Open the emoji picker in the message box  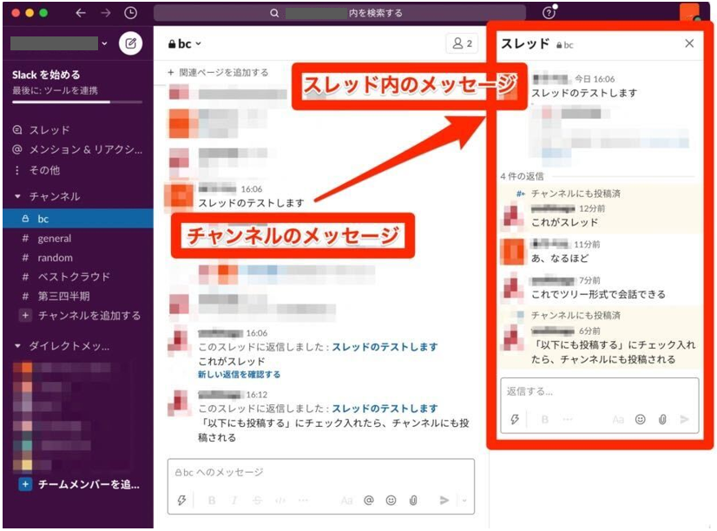click(391, 501)
